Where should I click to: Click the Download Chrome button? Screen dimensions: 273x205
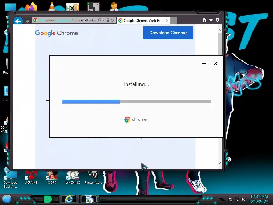coord(168,33)
